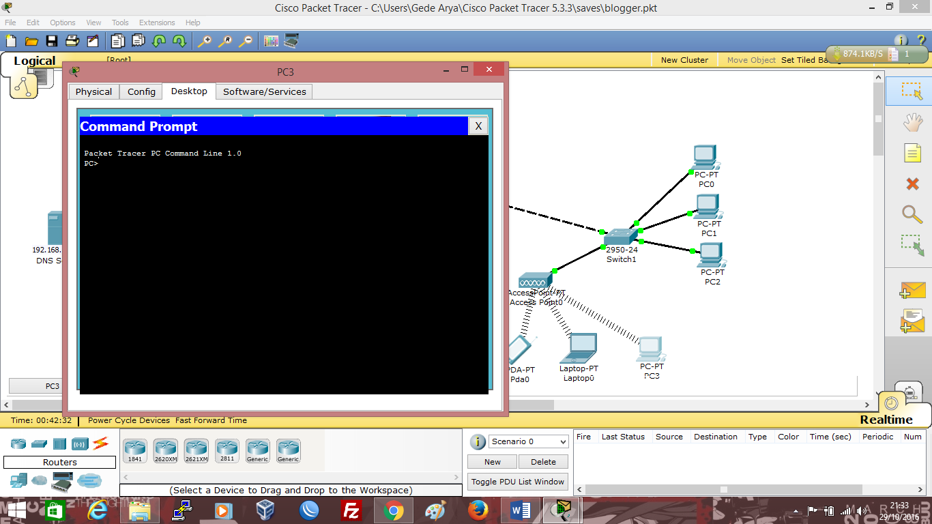Select the Connections lightning bolt icon
The height and width of the screenshot is (524, 932).
pos(101,443)
